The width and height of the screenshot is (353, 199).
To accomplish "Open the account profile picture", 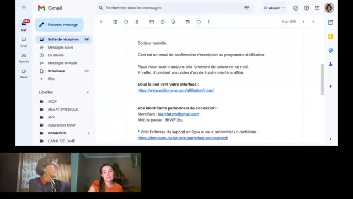I will (x=329, y=8).
